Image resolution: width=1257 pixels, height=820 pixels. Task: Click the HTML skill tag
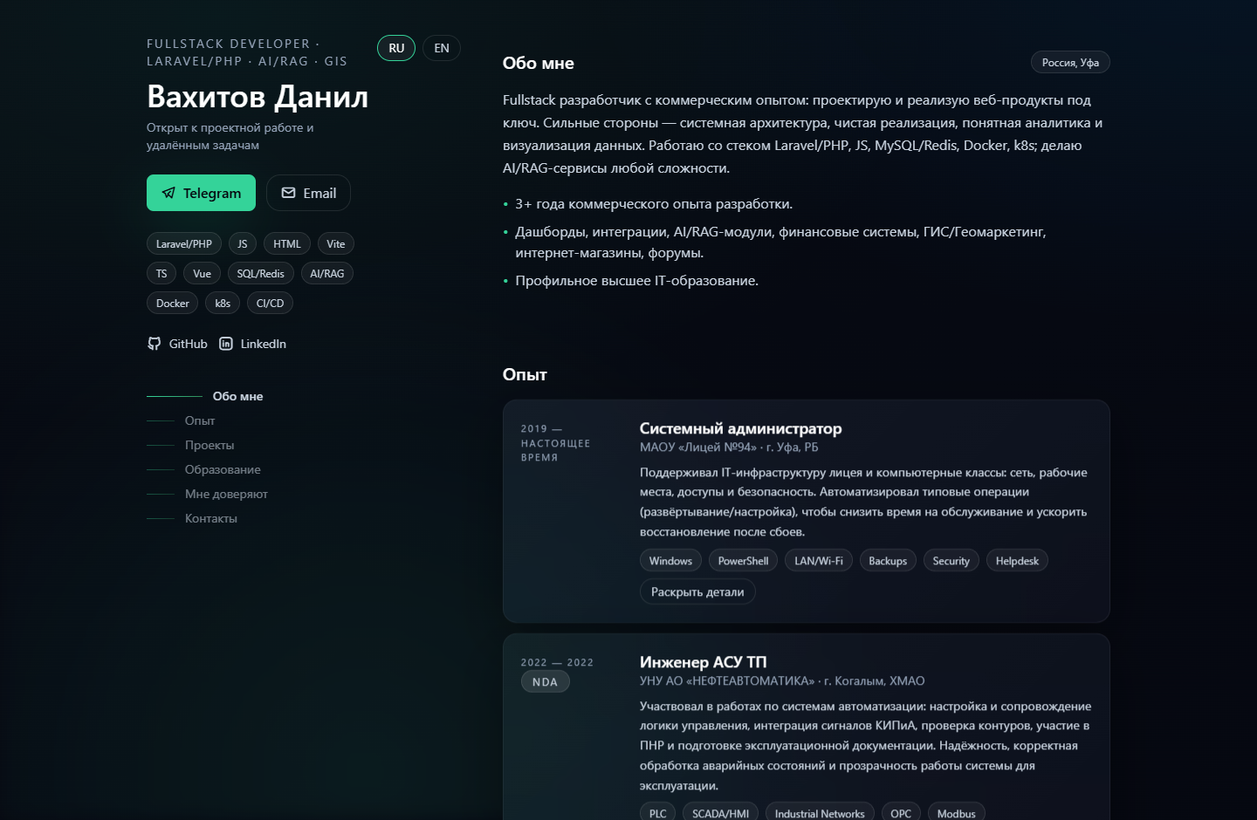[x=286, y=244]
